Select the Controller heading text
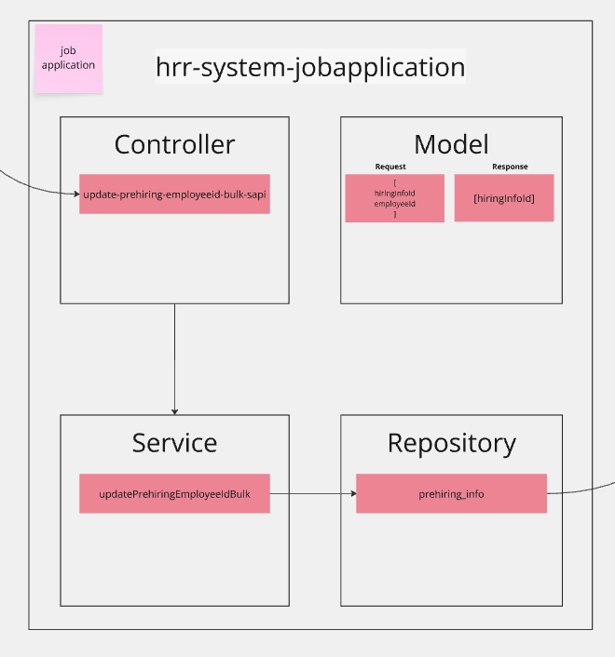 point(174,144)
